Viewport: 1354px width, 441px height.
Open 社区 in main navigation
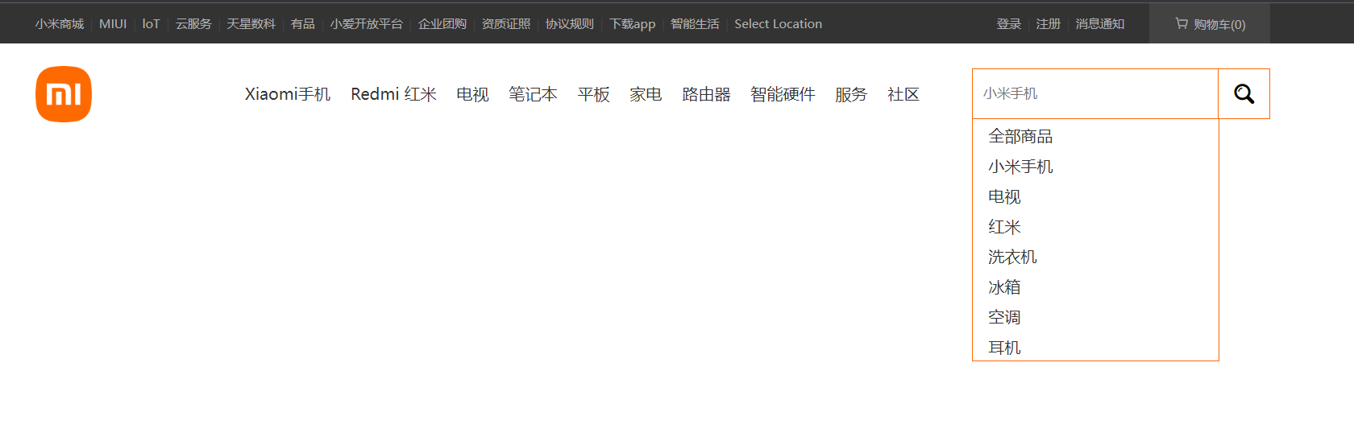[x=903, y=94]
